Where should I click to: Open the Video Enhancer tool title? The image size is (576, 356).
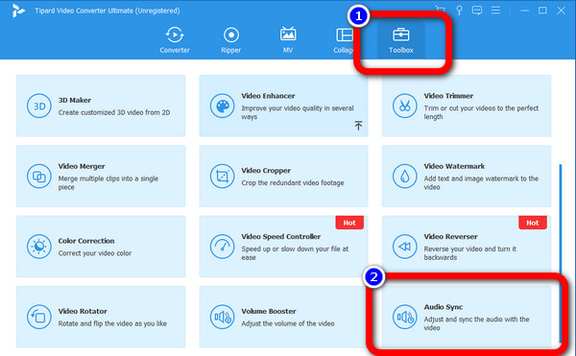268,96
